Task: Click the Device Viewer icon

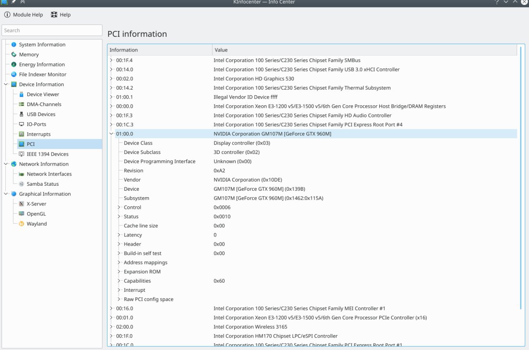Action: (x=21, y=95)
